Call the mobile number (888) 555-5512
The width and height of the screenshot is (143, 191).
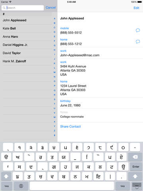coord(71,33)
